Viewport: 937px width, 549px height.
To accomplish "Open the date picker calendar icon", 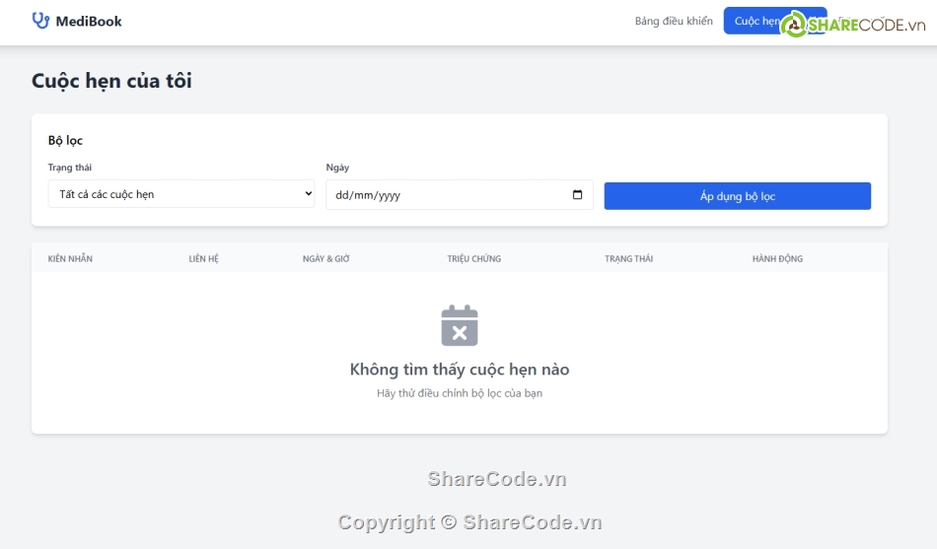I will [578, 195].
